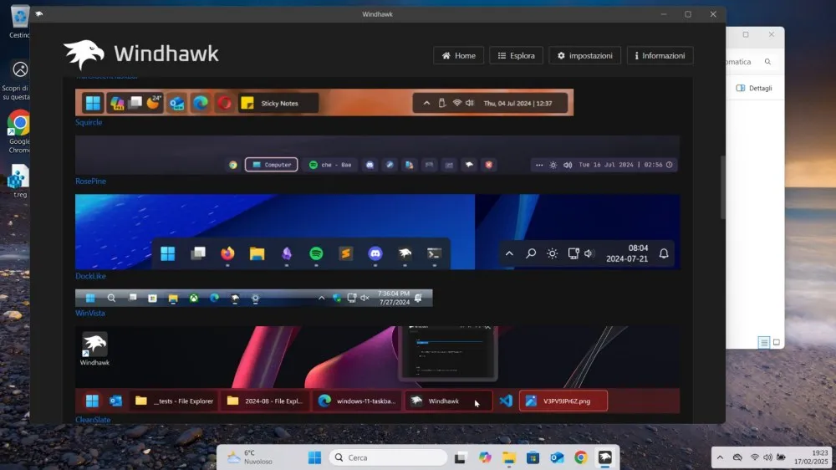The width and height of the screenshot is (836, 470).
Task: Open Chrome from the taskbar
Action: (x=581, y=457)
